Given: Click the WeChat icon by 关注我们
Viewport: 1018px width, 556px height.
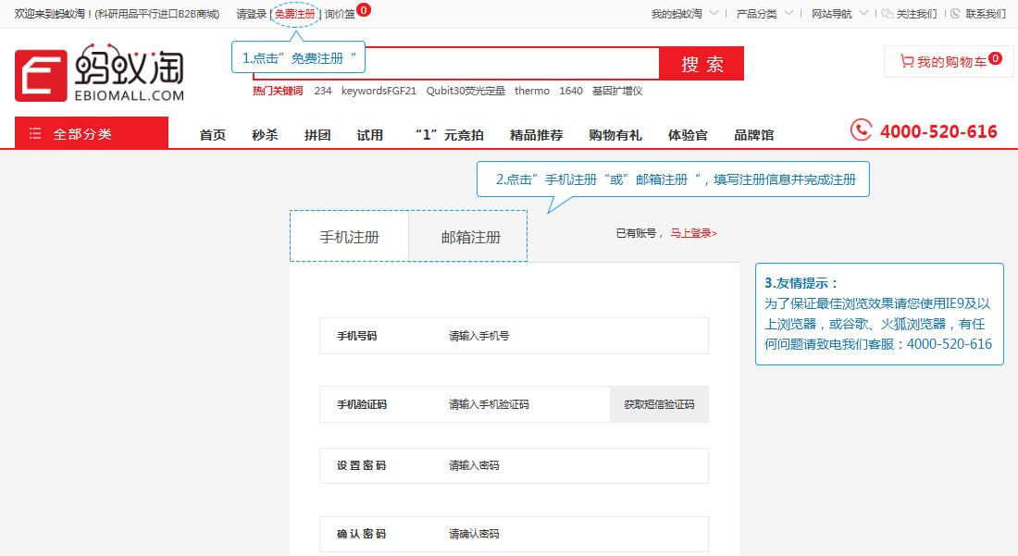Looking at the screenshot, I should tap(887, 14).
